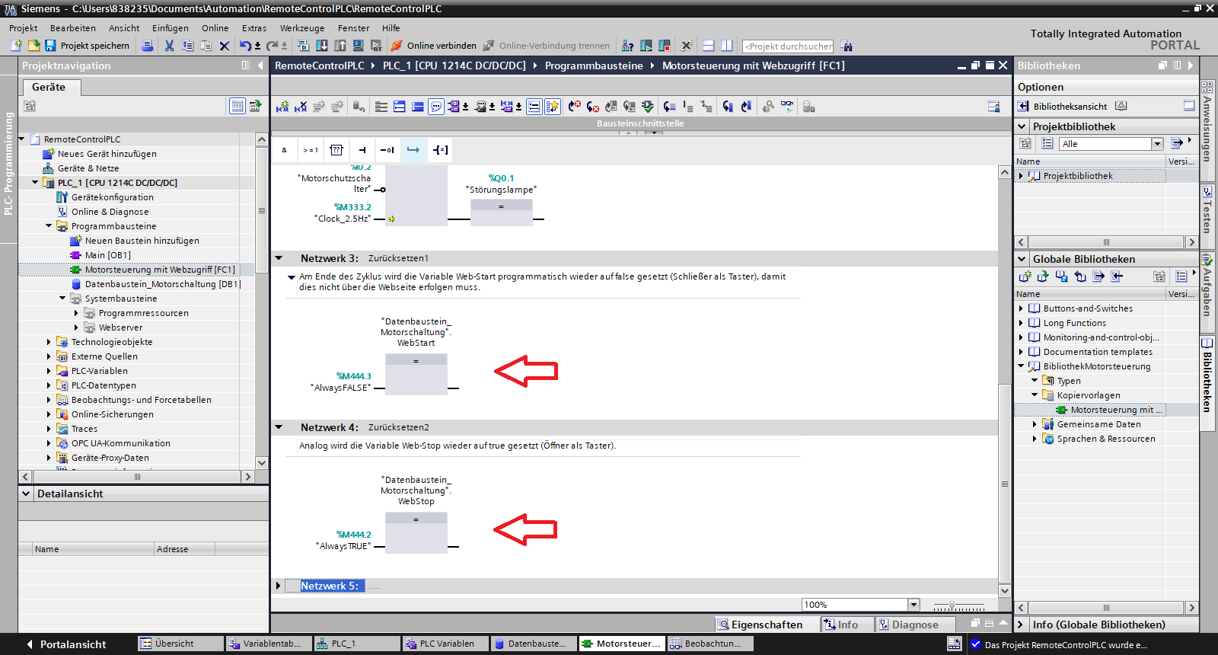The width and height of the screenshot is (1218, 655).
Task: Expand Buttons-and-Switches global library
Action: tap(1021, 308)
